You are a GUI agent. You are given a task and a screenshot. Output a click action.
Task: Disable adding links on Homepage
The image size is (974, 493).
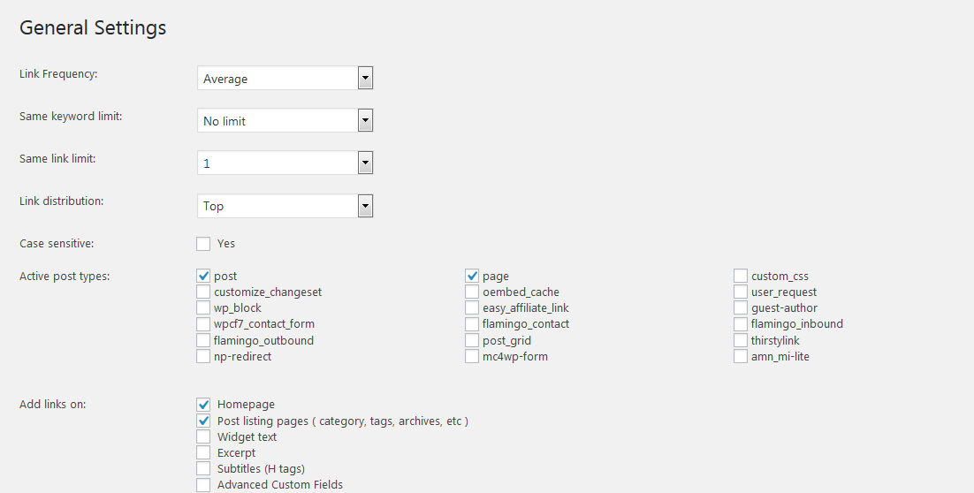204,405
